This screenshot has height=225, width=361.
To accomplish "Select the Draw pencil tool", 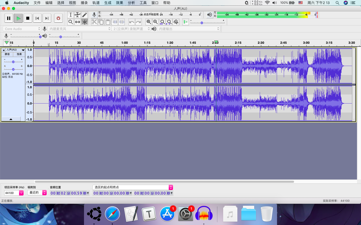I will (x=84, y=15).
